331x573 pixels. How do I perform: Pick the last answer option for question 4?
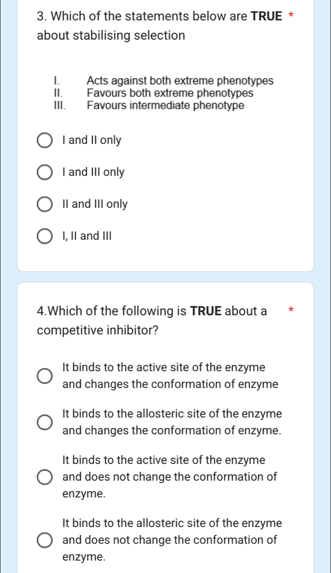(x=44, y=540)
